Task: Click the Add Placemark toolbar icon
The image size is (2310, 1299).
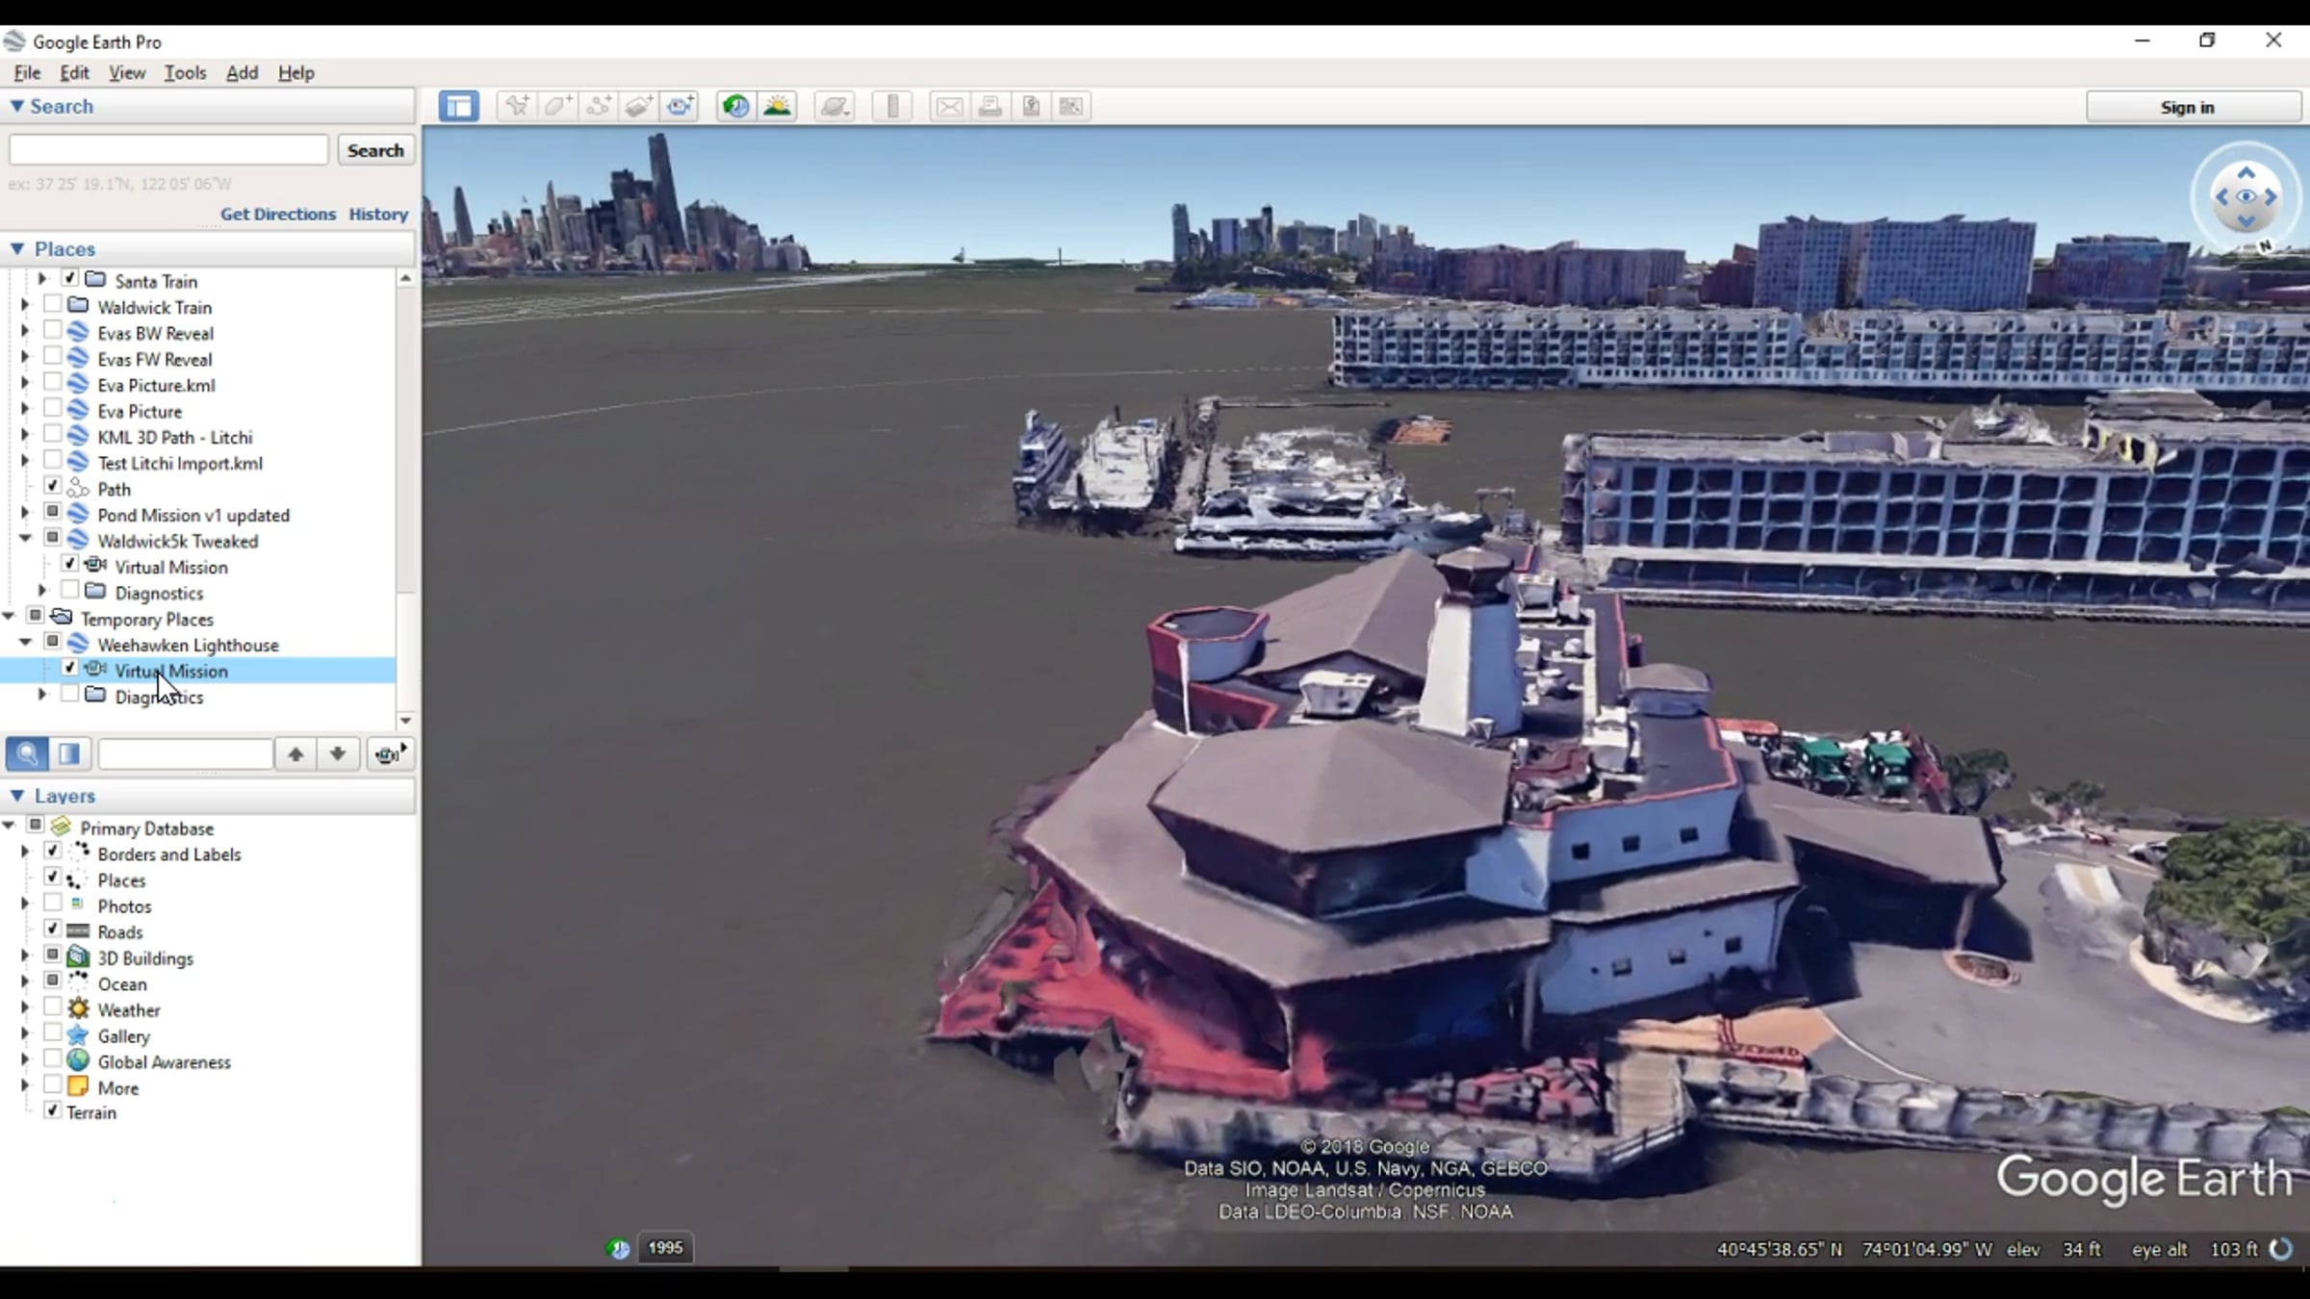Action: pyautogui.click(x=517, y=107)
